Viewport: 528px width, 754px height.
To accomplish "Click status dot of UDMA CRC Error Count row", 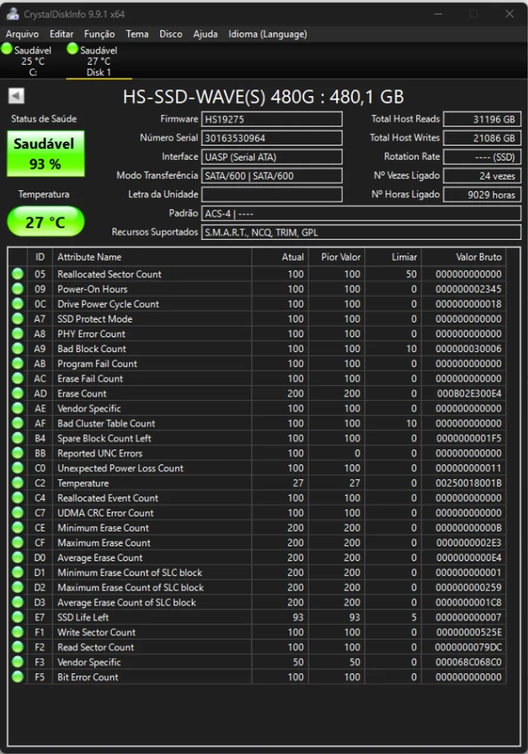I will coord(18,513).
